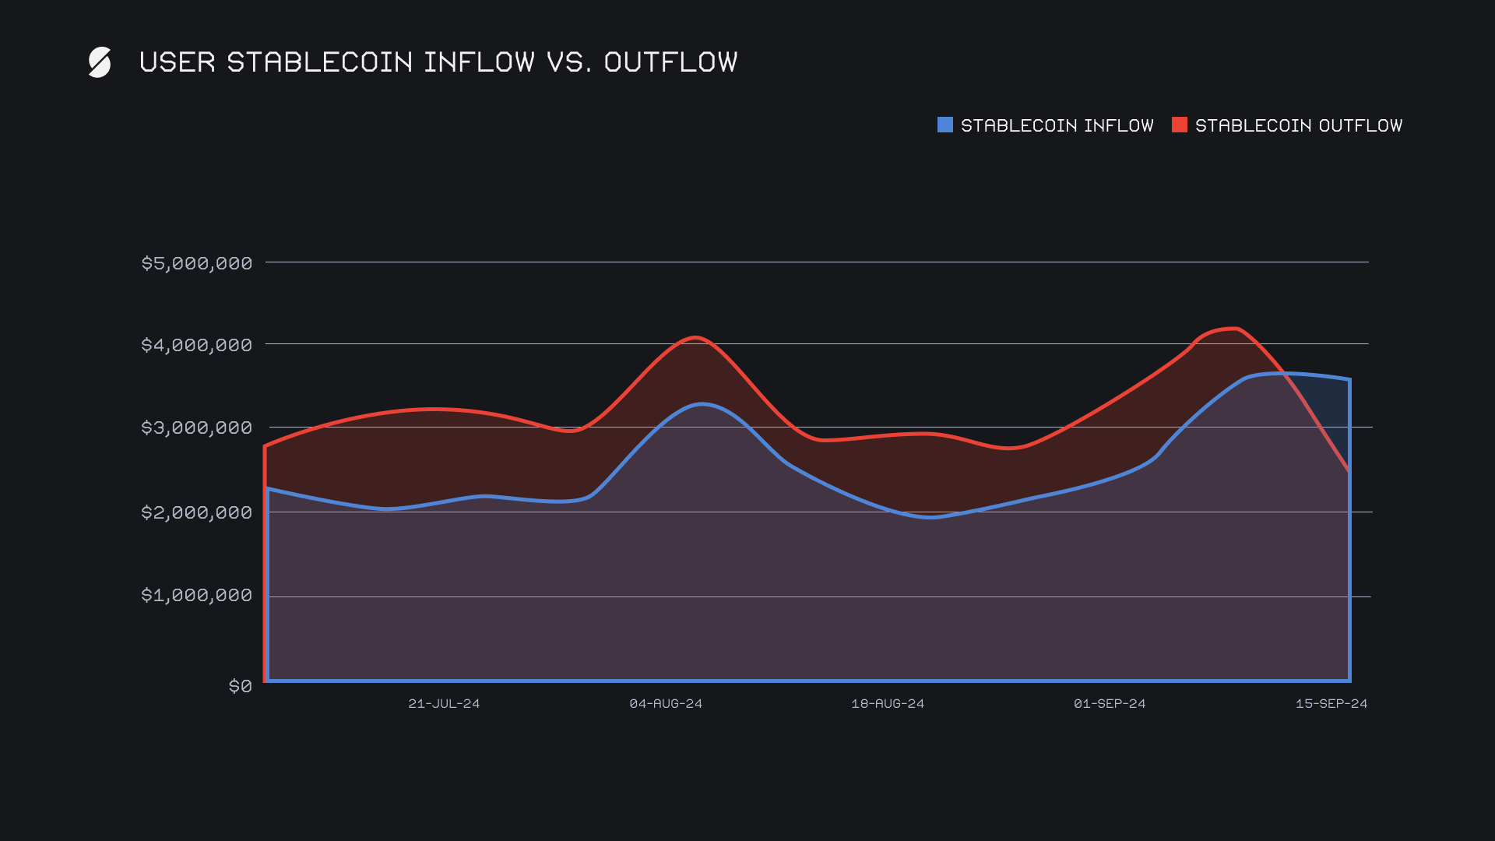Select the 01-SEP-24 date marker
This screenshot has height=841, width=1495.
1110,703
